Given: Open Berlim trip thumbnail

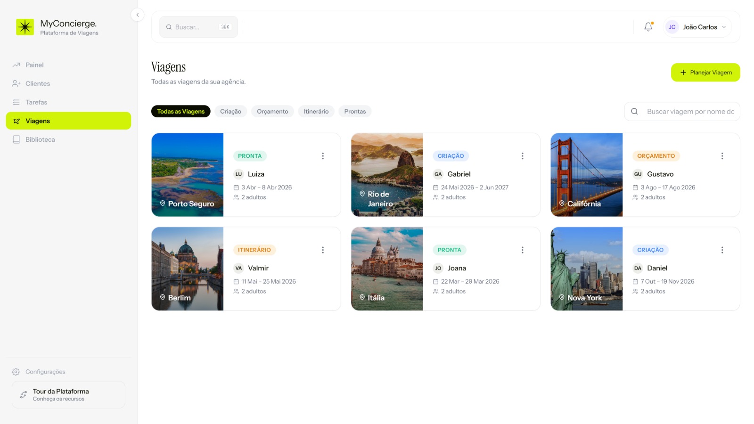Looking at the screenshot, I should click(x=188, y=269).
